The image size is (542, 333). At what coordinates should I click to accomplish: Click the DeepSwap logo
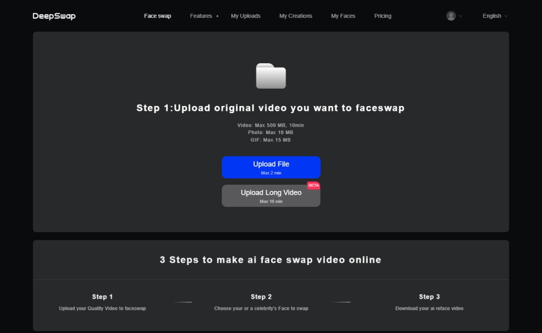click(x=54, y=16)
